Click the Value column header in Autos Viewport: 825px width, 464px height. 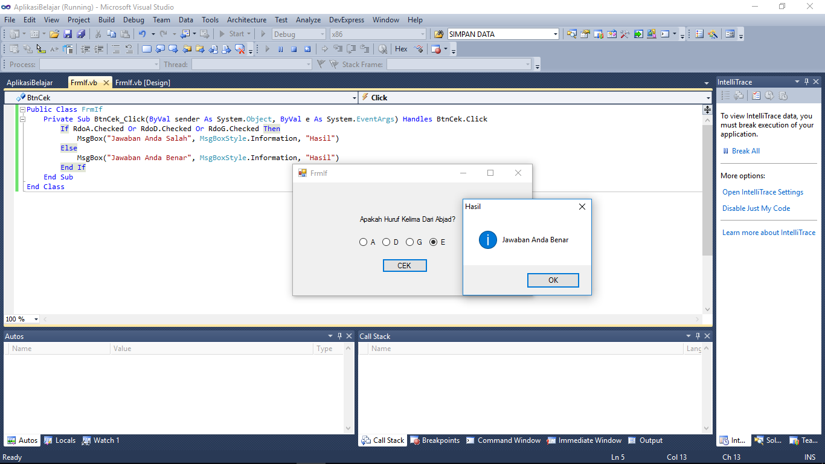pyautogui.click(x=213, y=349)
